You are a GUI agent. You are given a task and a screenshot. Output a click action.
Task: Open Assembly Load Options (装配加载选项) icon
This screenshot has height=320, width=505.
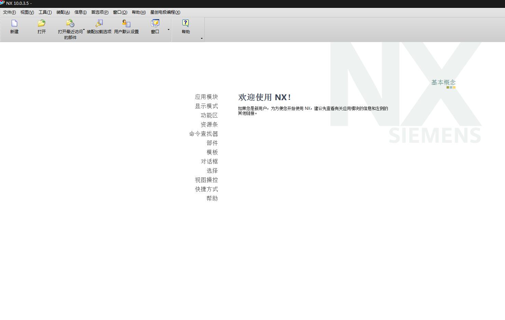[99, 23]
